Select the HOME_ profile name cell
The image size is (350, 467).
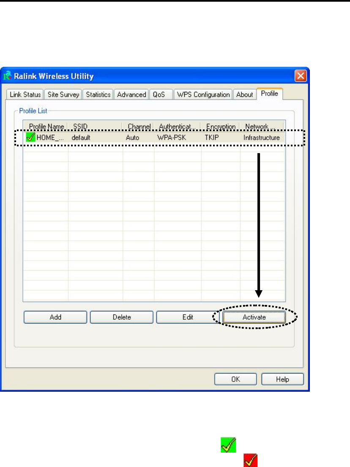point(50,137)
